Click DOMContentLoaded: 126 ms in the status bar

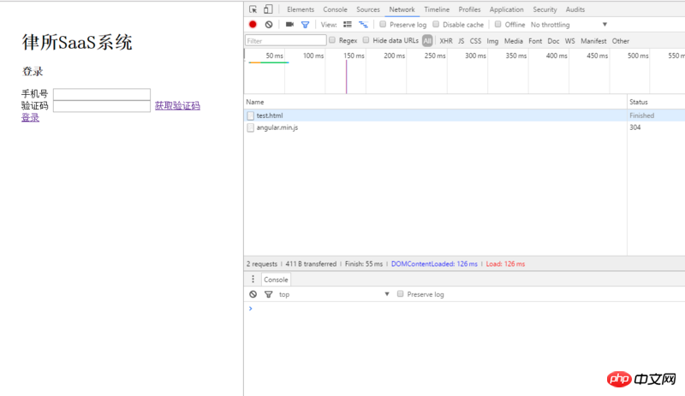pos(434,263)
